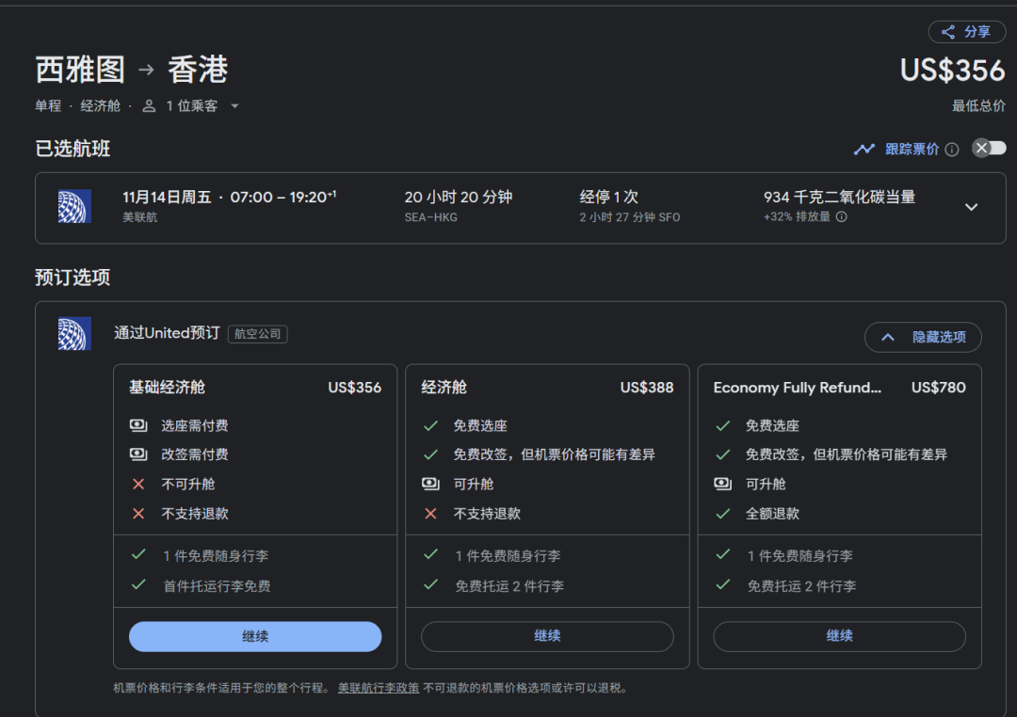Click info icon next to 跟踪票价
This screenshot has width=1017, height=717.
[x=952, y=150]
